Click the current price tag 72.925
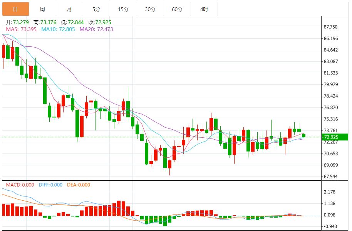This screenshot has height=231, width=352. pyautogui.click(x=335, y=137)
